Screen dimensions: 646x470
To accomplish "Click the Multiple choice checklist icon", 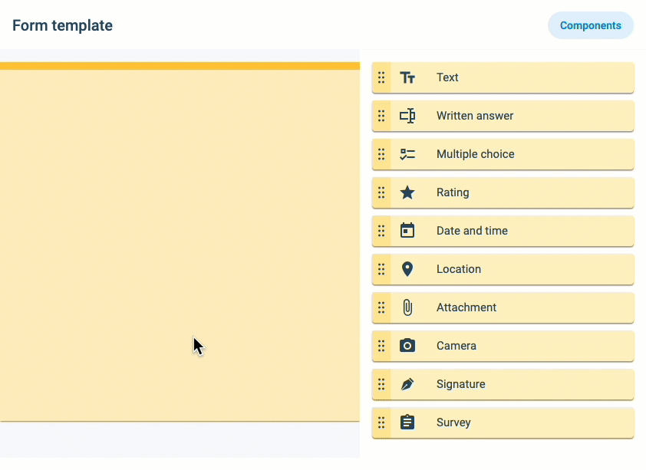I will pyautogui.click(x=407, y=154).
